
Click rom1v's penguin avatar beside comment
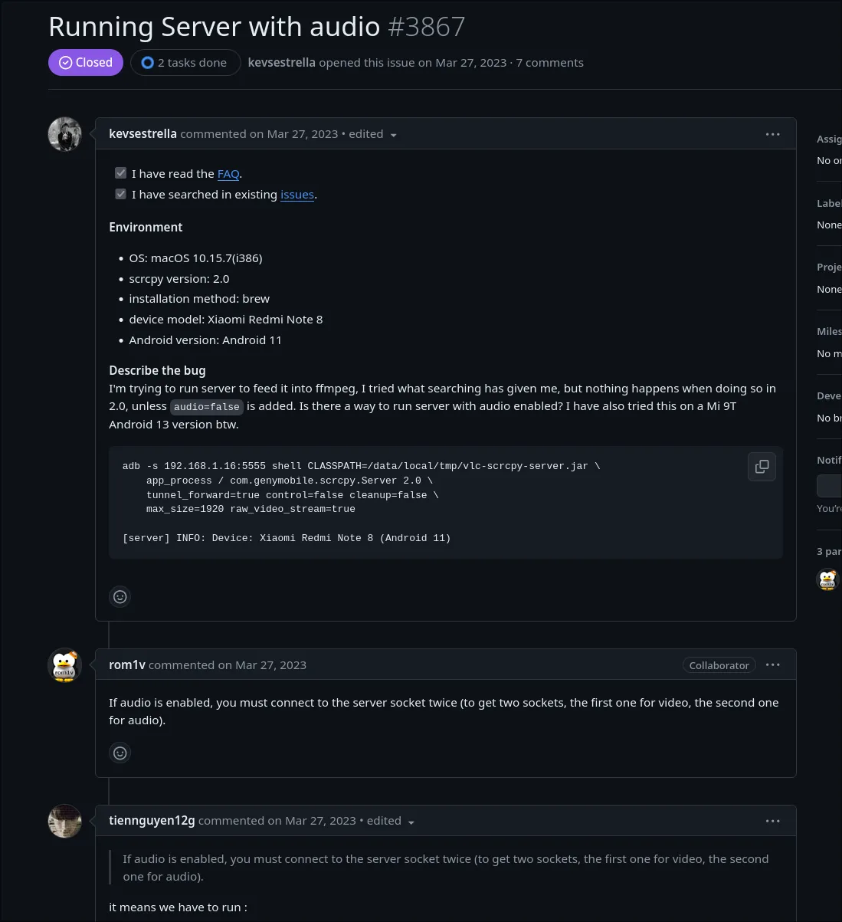pos(65,665)
